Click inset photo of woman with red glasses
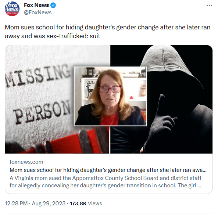 tap(110, 96)
